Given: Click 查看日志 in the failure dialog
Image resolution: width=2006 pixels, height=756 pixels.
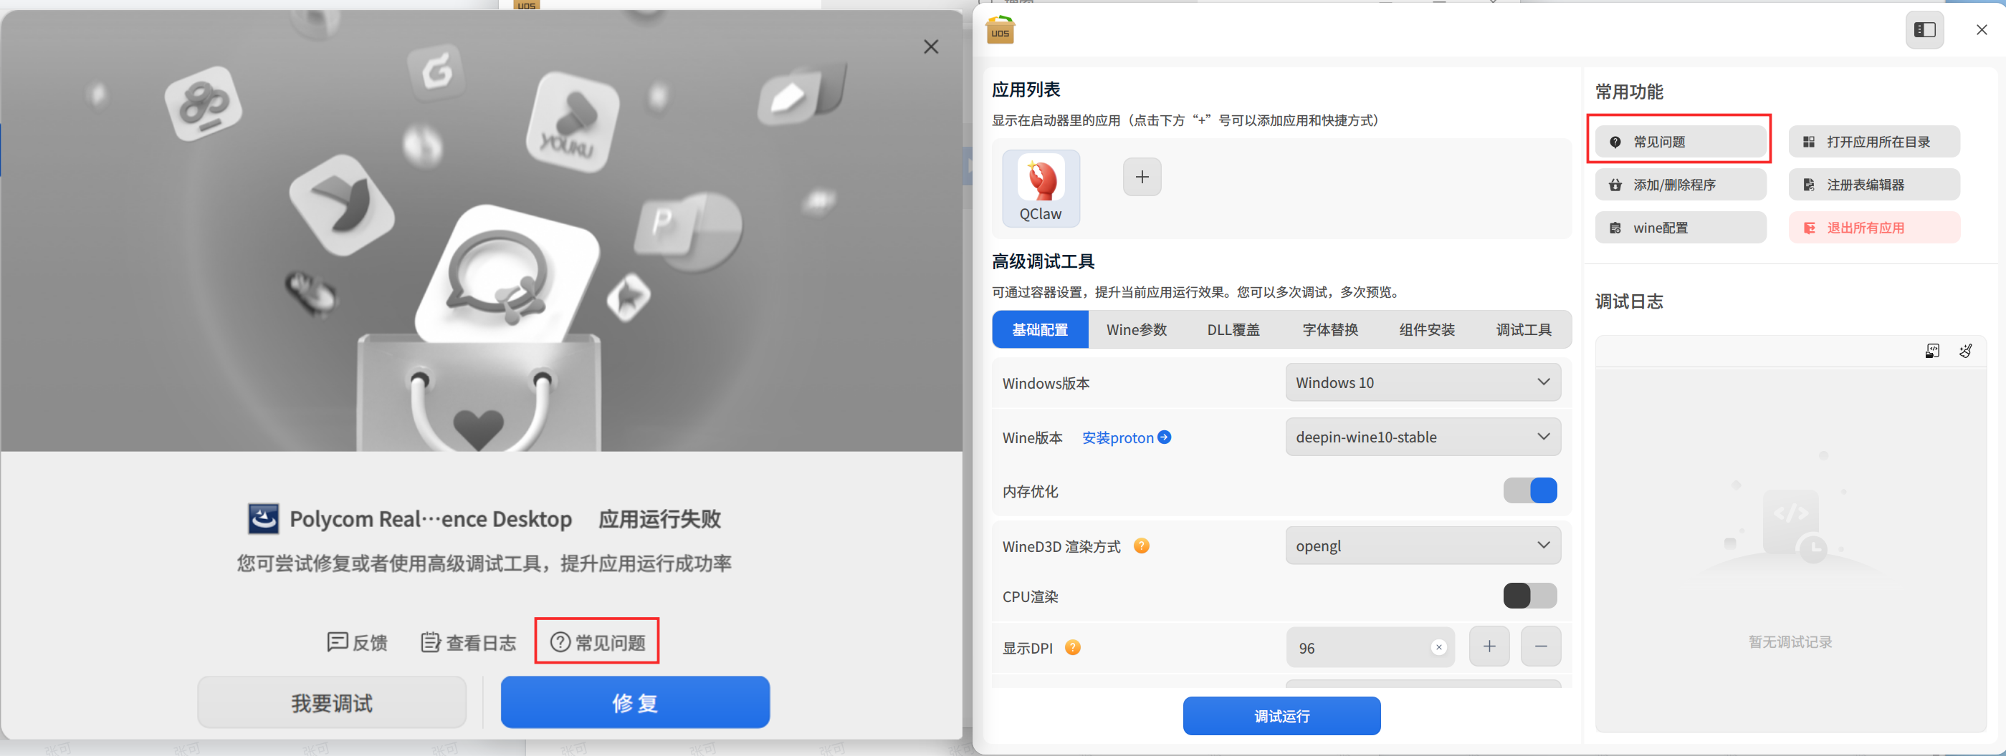Looking at the screenshot, I should [x=469, y=642].
